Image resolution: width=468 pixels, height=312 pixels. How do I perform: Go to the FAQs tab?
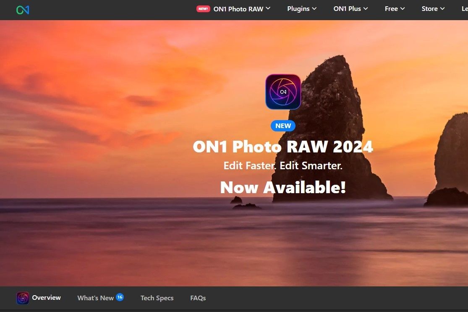tap(198, 298)
